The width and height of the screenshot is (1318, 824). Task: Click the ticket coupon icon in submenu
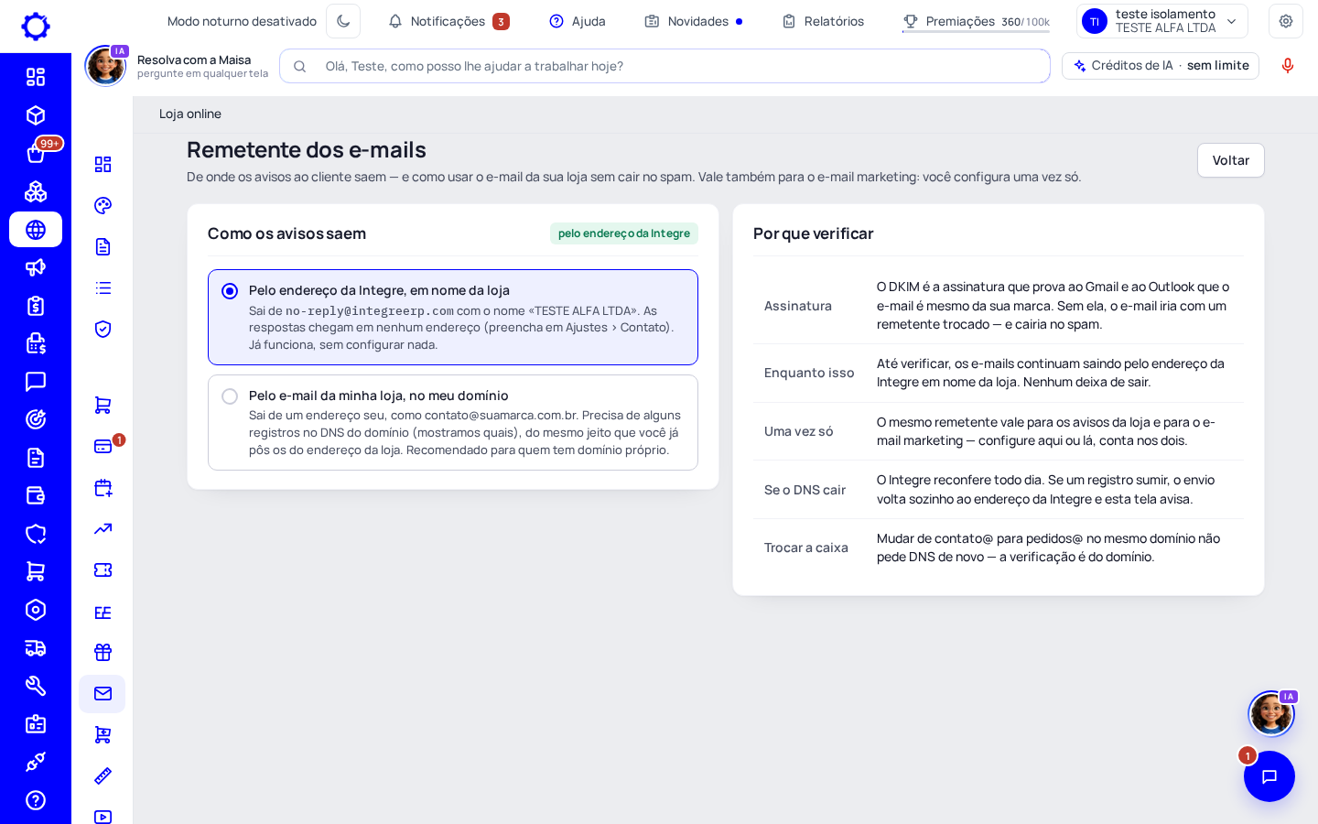(103, 569)
